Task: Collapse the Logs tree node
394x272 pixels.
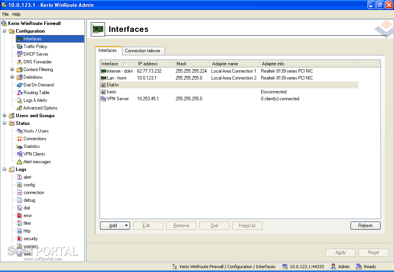Action: [x=5, y=169]
